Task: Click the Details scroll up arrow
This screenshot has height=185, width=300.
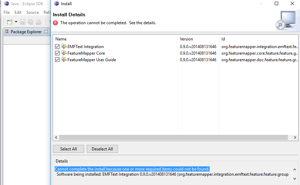Action: [295, 169]
